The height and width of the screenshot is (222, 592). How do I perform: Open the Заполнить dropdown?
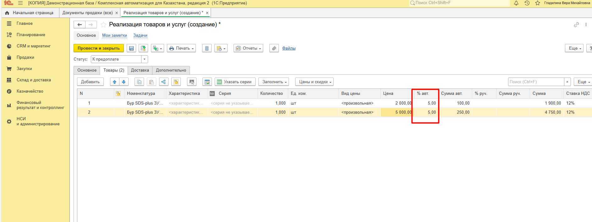point(274,82)
